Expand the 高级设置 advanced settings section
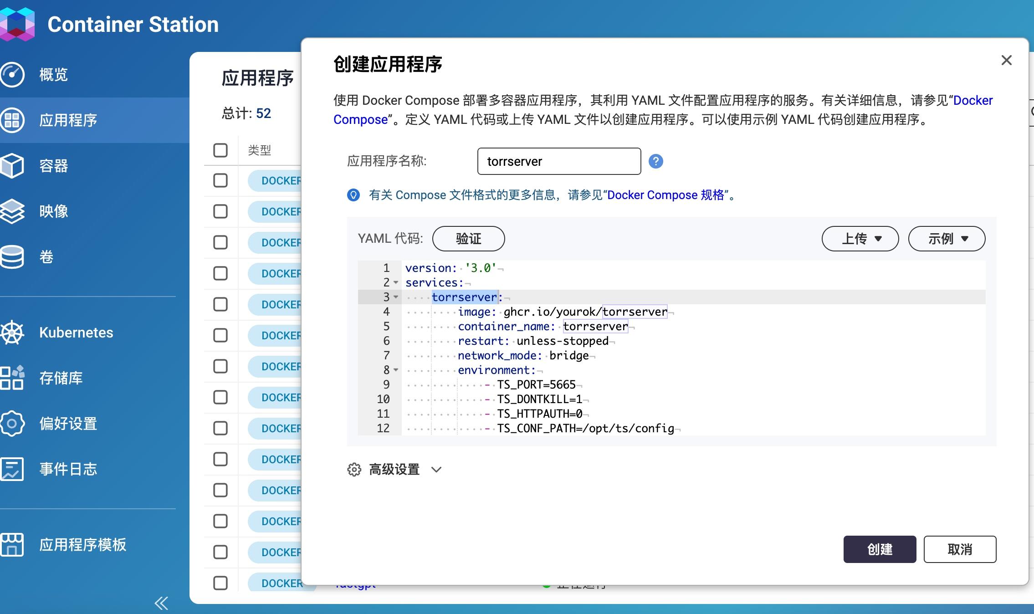 tap(394, 469)
